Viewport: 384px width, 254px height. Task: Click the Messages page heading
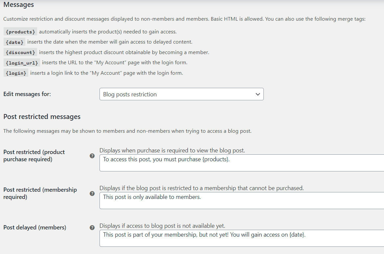click(x=18, y=5)
